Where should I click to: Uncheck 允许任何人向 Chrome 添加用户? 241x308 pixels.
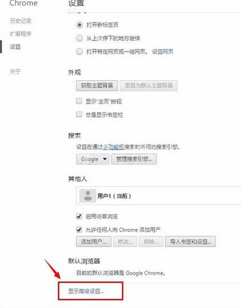point(79,230)
